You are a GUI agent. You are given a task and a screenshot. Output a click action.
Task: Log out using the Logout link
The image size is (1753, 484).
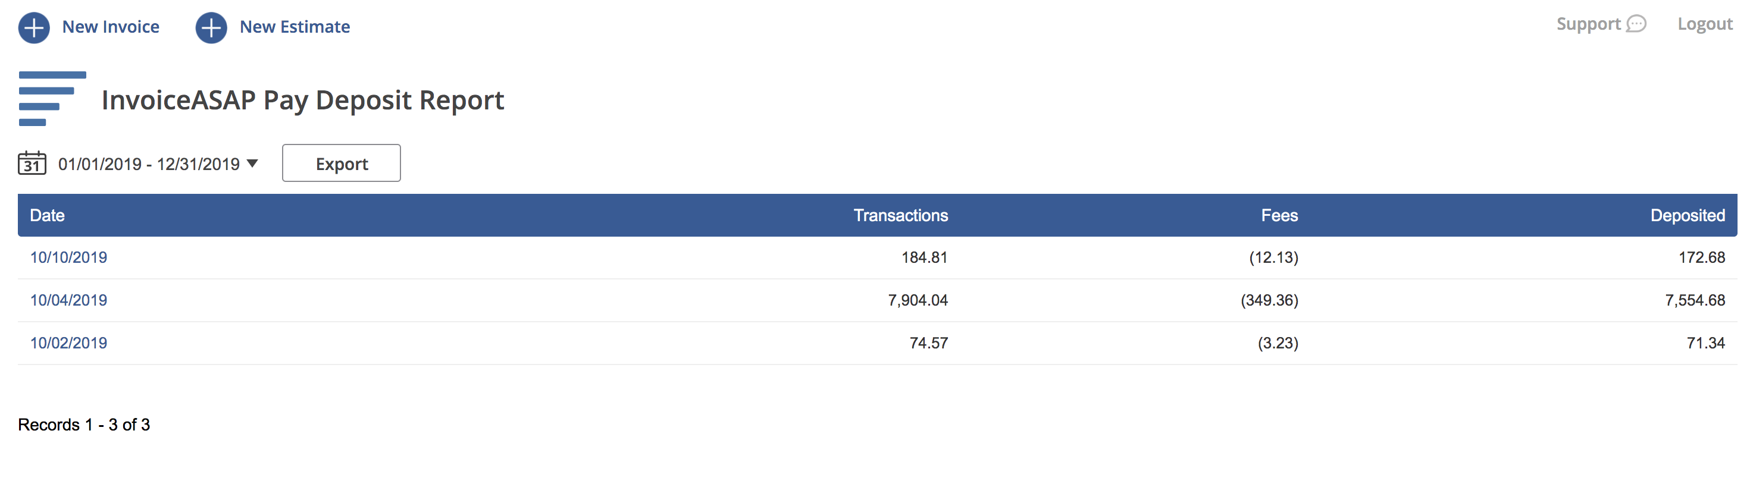(1704, 24)
